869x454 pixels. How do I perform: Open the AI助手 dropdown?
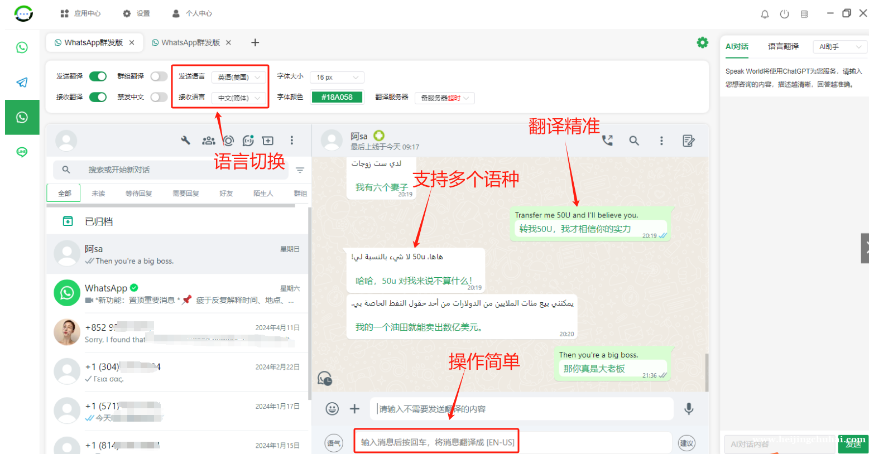[x=839, y=47]
